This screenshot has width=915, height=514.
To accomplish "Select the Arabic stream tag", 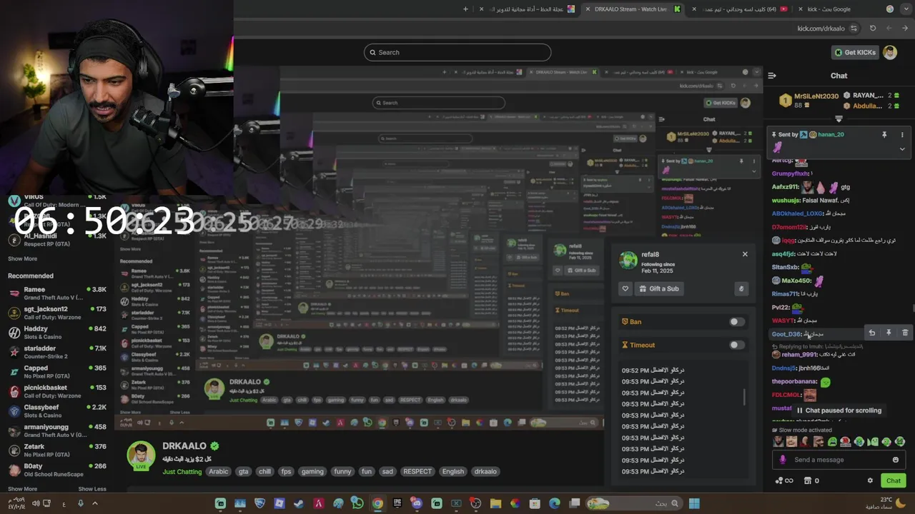I will [x=219, y=472].
